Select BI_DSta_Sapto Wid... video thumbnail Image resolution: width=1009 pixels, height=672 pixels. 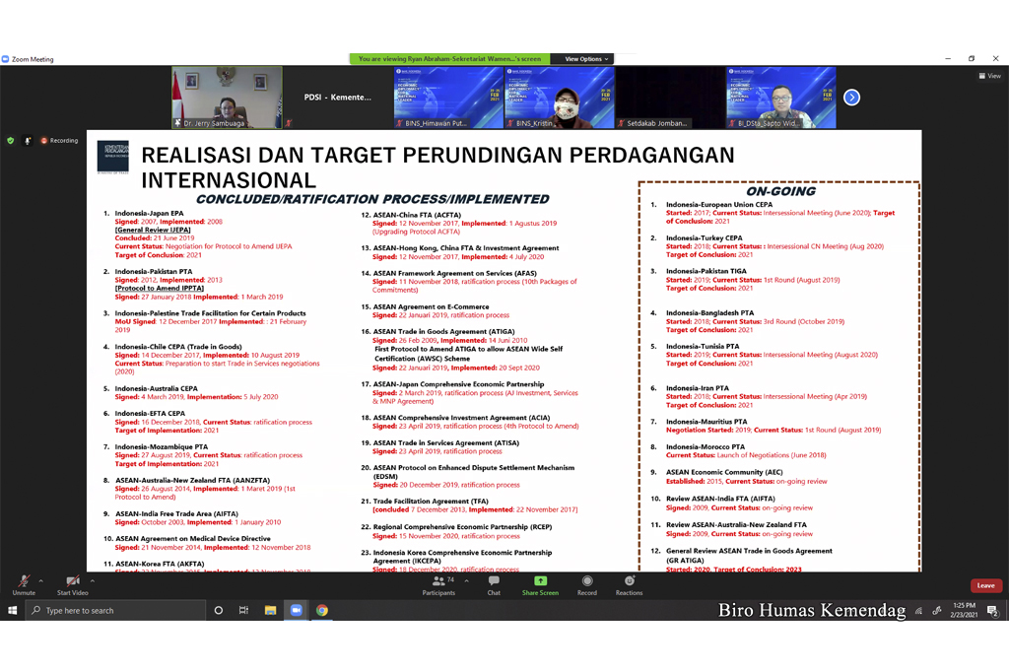pyautogui.click(x=780, y=98)
